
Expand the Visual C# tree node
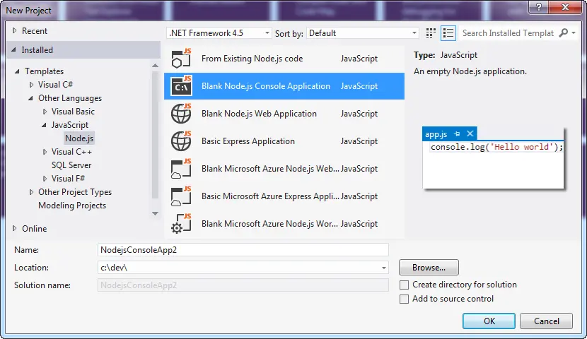point(31,85)
